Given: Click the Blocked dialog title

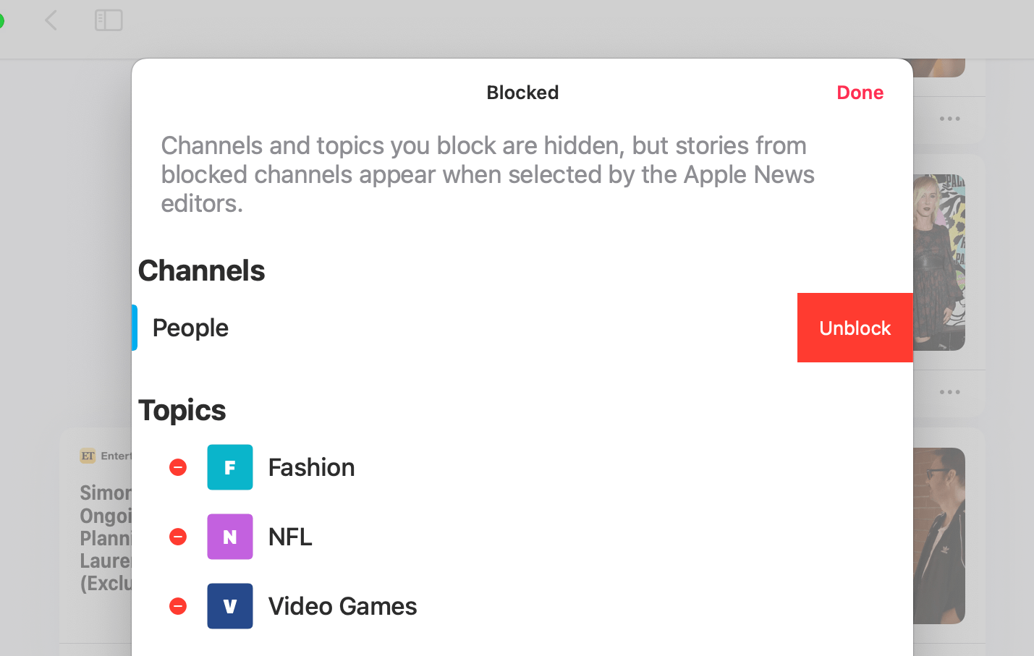Looking at the screenshot, I should click(522, 93).
